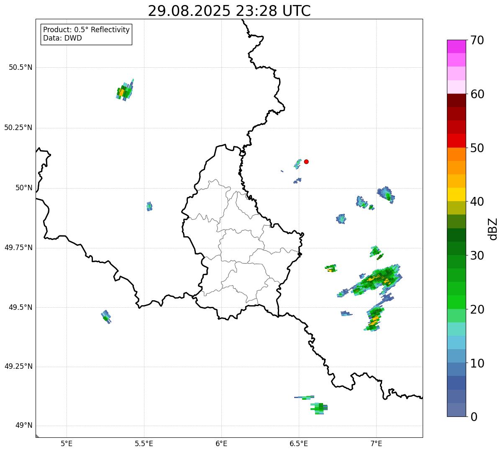Click the Product 0.5° Reflectivity info box

[x=86, y=34]
